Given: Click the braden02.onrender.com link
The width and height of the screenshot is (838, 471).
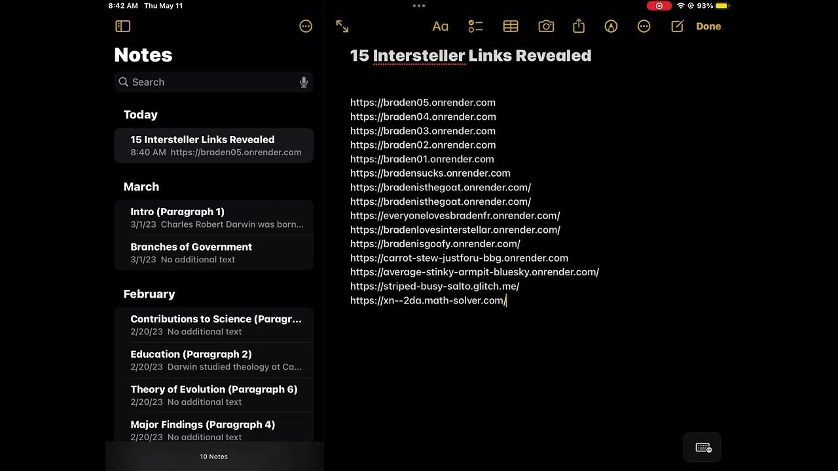Looking at the screenshot, I should [423, 145].
